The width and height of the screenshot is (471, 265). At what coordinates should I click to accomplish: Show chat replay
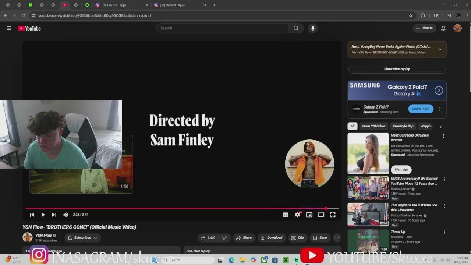coord(397,69)
